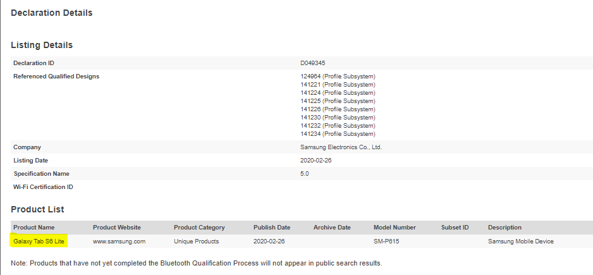Image resolution: width=593 pixels, height=275 pixels.
Task: Select the 141221 (Profile Subsystem) entry
Action: click(338, 85)
